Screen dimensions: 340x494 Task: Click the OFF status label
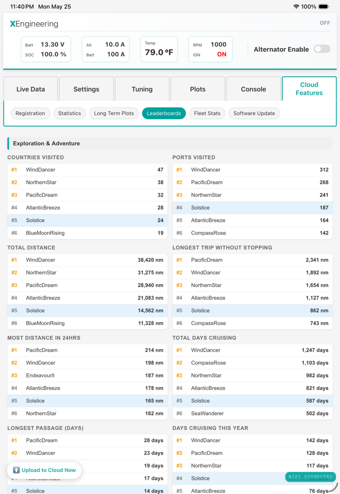pos(325,23)
